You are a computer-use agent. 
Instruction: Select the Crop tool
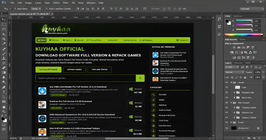tap(4, 39)
